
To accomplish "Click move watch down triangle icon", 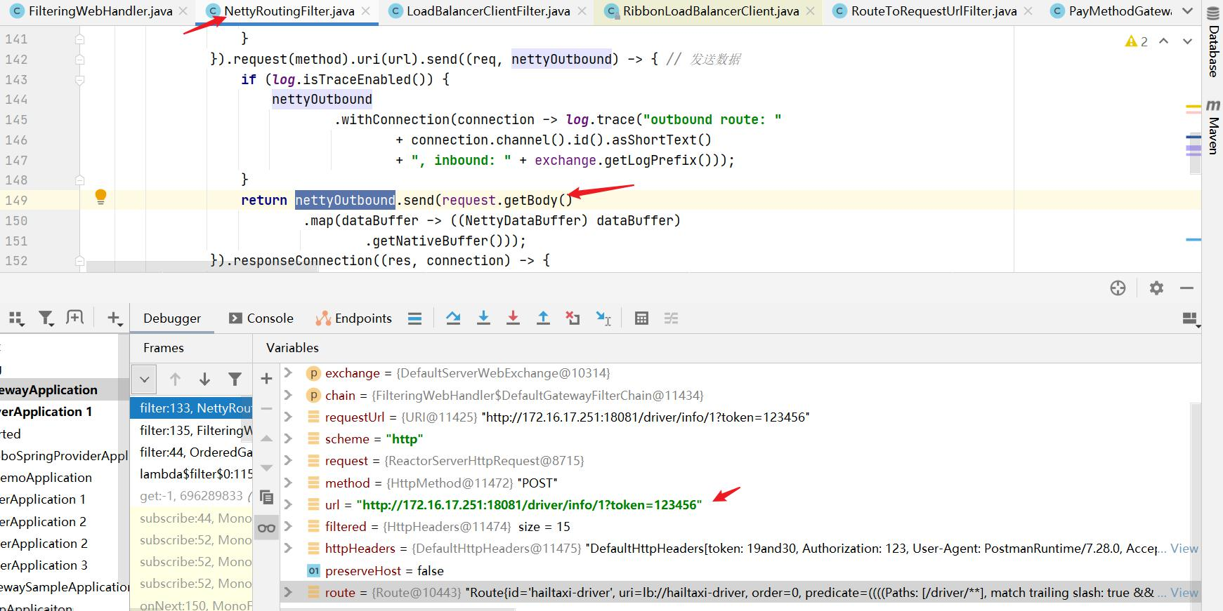I will (266, 468).
